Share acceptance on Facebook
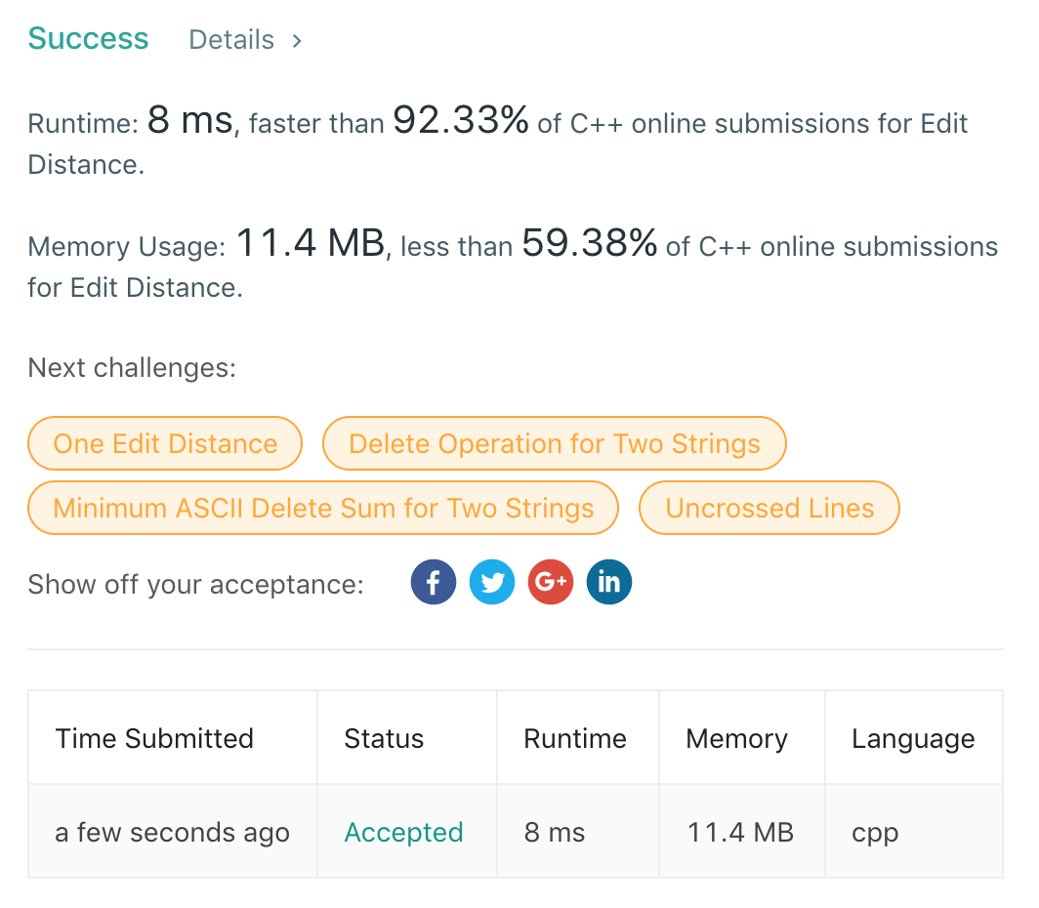Screen dimensions: 1039x908 point(434,583)
